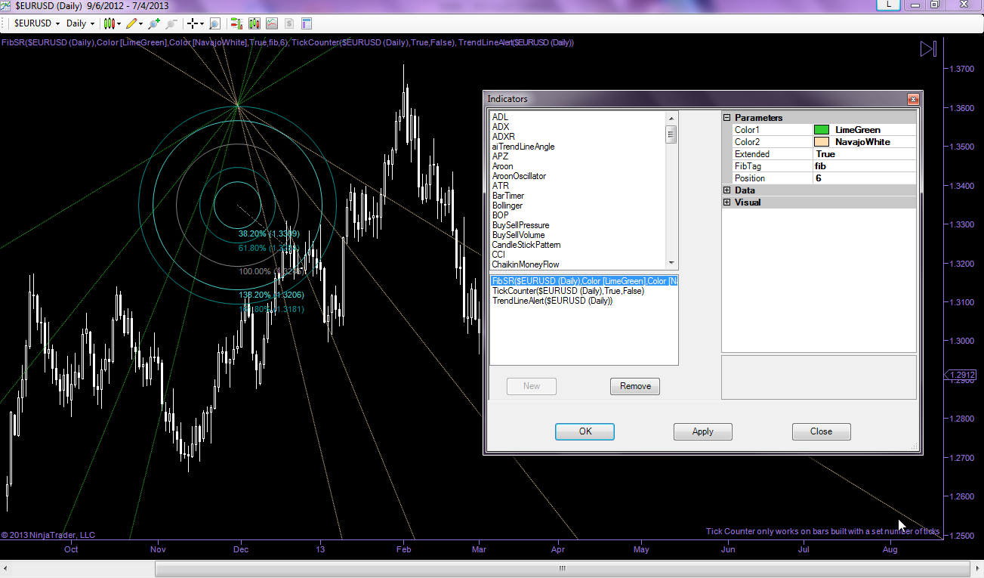Open the chart style dropdown arrow
This screenshot has width=984, height=578.
pyautogui.click(x=119, y=23)
